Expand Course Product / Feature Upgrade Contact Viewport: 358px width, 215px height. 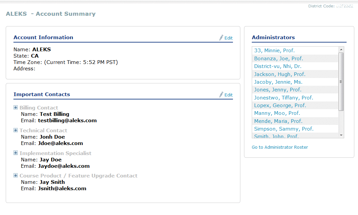15,175
